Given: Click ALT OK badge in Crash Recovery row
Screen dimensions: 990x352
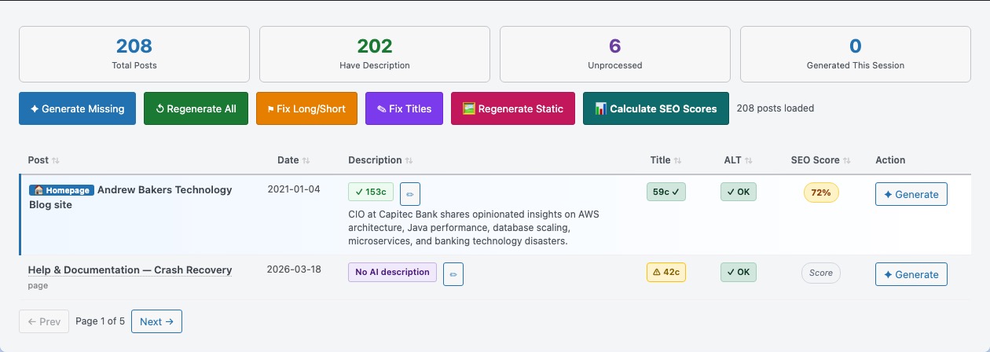Looking at the screenshot, I should (739, 272).
